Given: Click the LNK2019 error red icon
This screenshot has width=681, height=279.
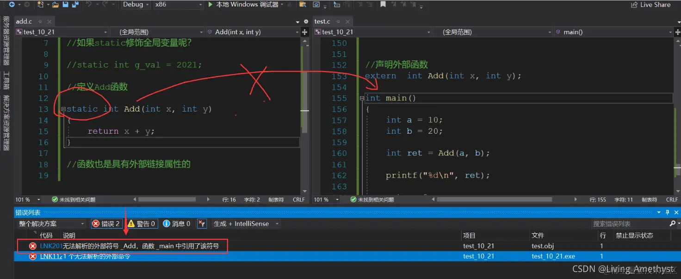Looking at the screenshot, I should click(33, 246).
